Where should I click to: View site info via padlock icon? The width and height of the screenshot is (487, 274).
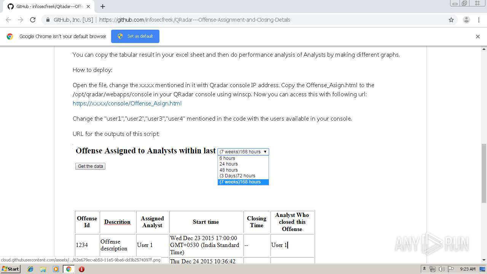[48, 20]
